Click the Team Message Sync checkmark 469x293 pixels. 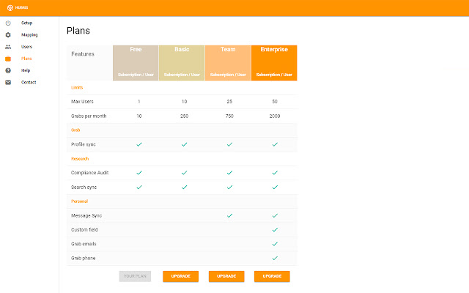[x=229, y=215]
